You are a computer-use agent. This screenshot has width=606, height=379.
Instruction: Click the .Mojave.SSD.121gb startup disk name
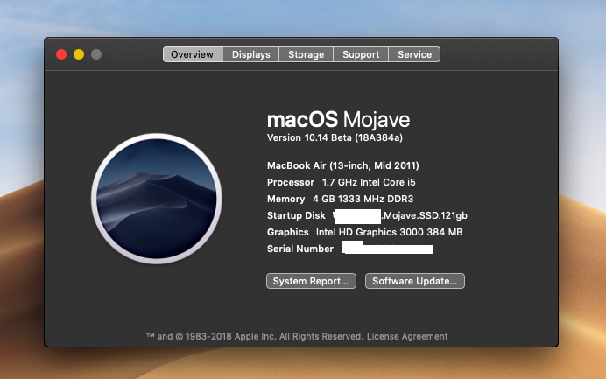425,215
